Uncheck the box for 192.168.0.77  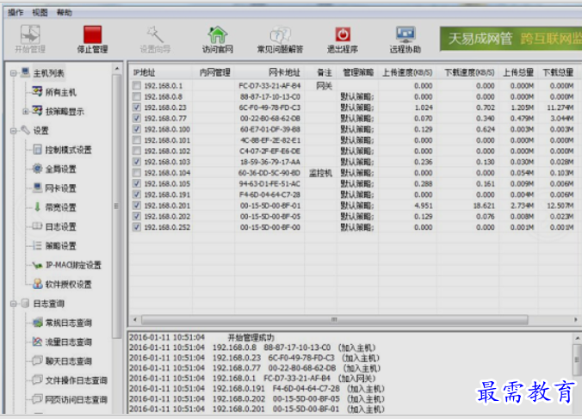pos(137,118)
